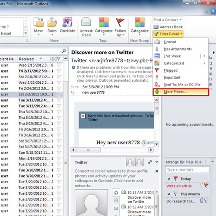Click the search magnifier in mail list
Image resolution: width=216 pixels, height=216 pixels.
point(64,51)
